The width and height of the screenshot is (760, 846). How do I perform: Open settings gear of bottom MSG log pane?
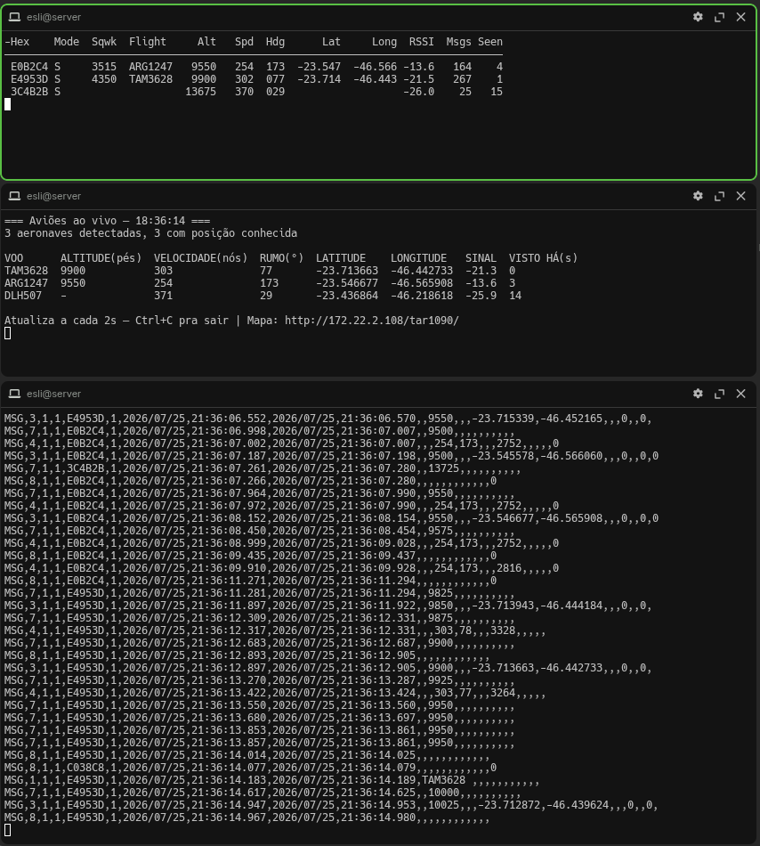point(698,394)
